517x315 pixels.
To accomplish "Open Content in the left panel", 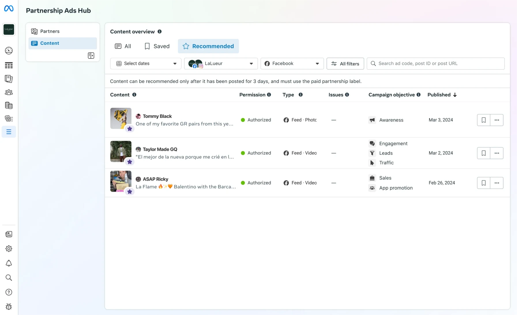I will 63,43.
